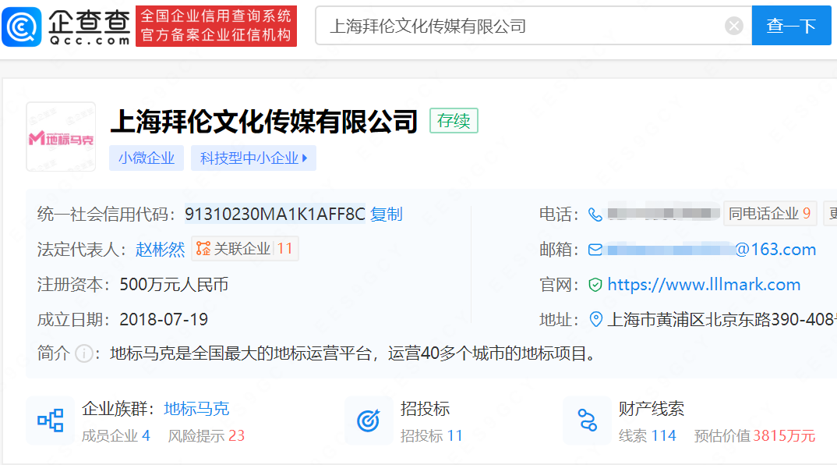
Task: Click the related-companies network icon
Action: (203, 249)
